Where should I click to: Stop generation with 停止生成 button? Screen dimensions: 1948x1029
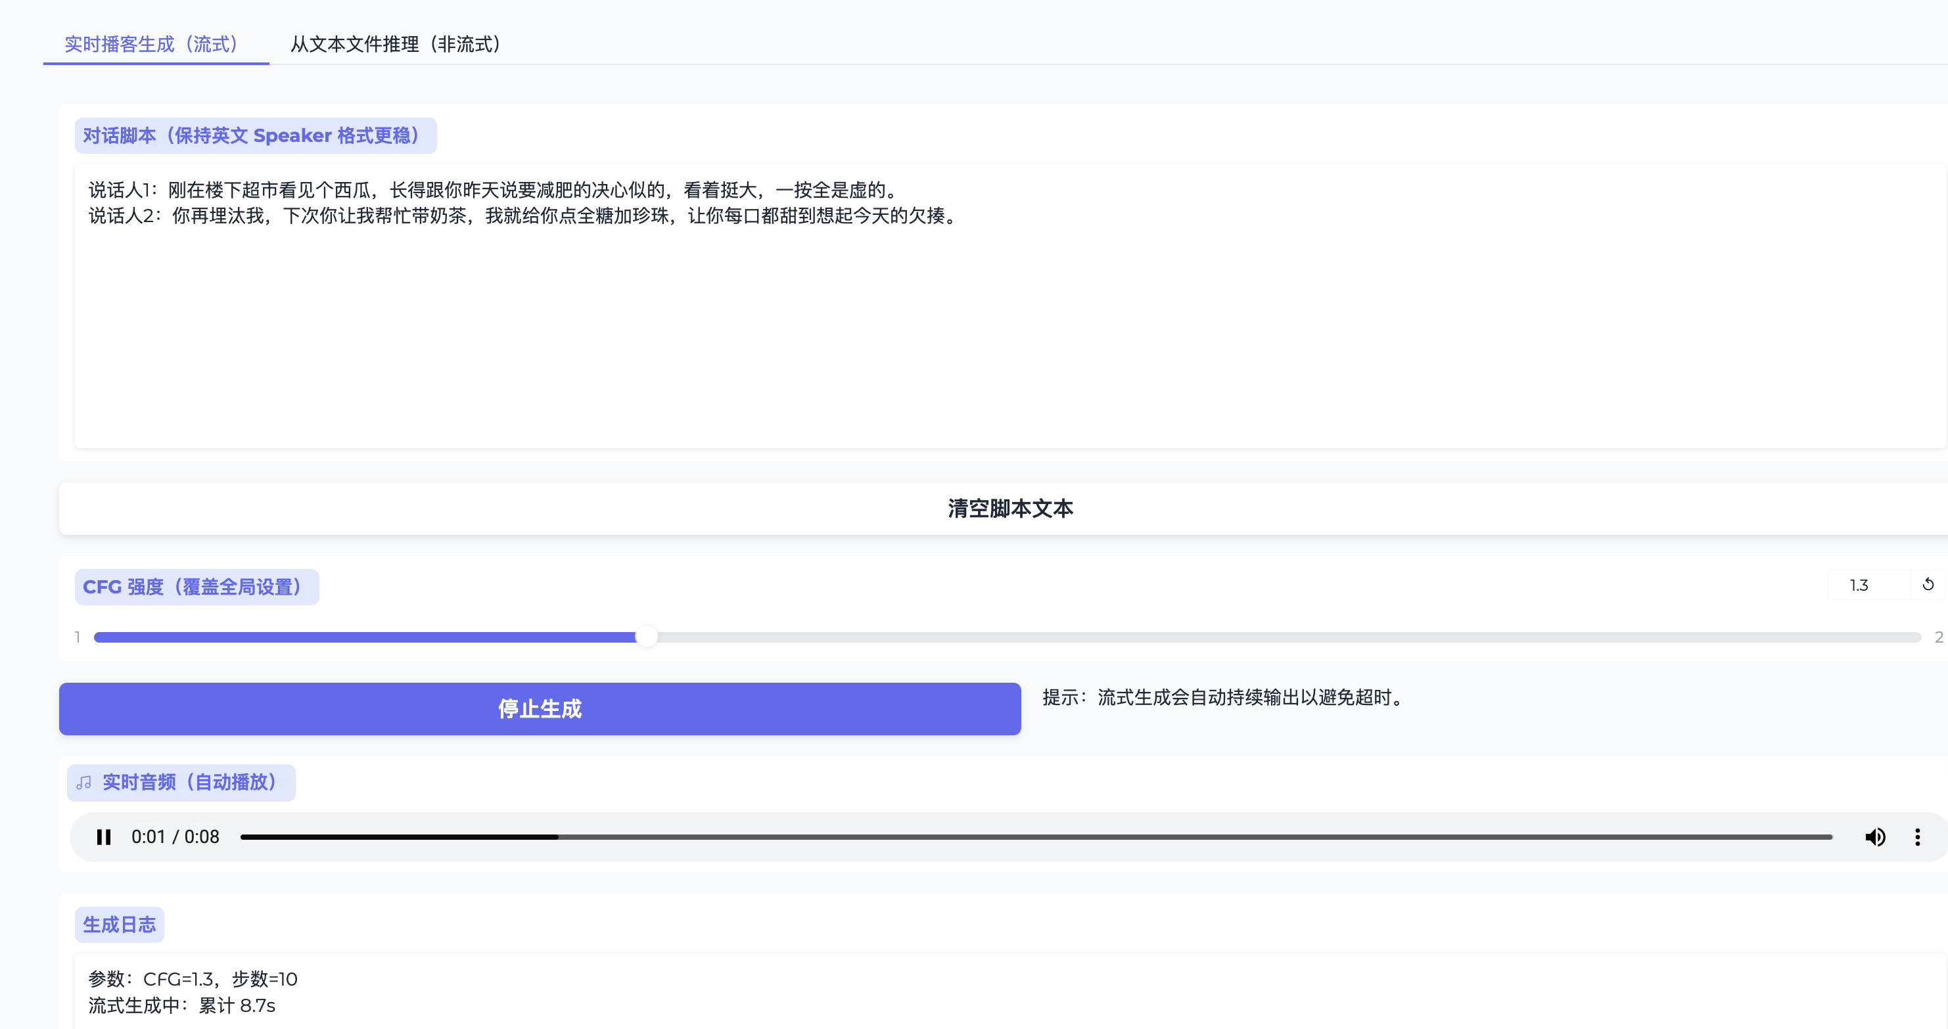tap(540, 708)
